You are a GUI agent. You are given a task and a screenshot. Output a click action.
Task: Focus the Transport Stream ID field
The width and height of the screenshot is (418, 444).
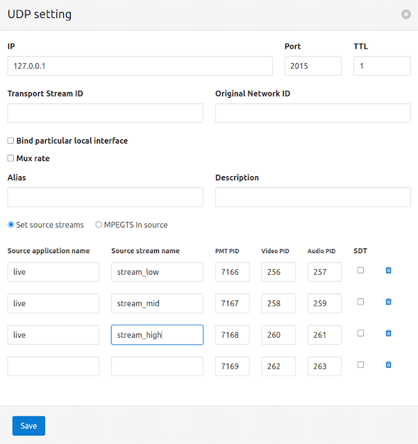(x=105, y=113)
